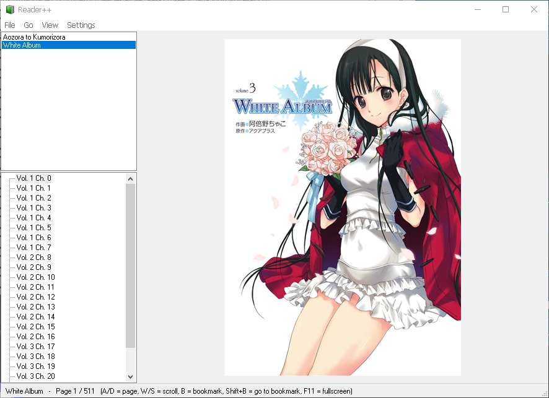Open chapter Vol. 2 Ch. 11
This screenshot has width=549, height=398.
pyautogui.click(x=36, y=287)
